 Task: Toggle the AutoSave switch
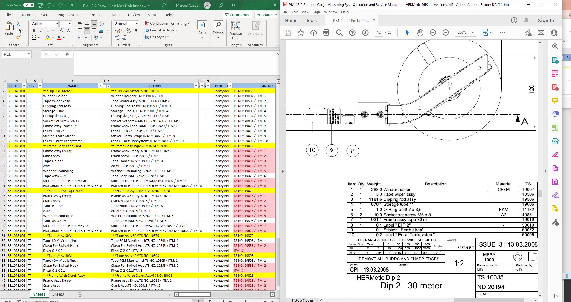[29, 5]
